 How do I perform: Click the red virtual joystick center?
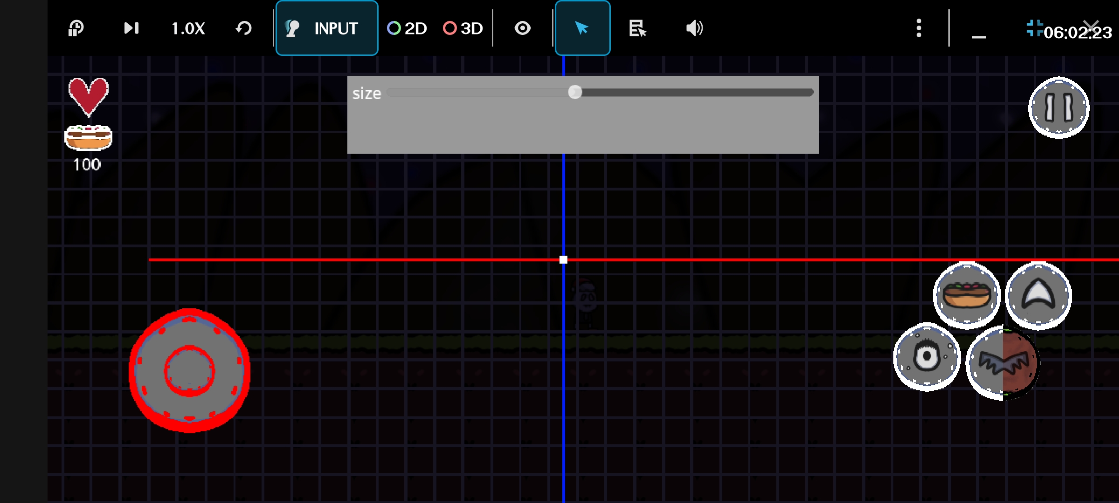(189, 371)
